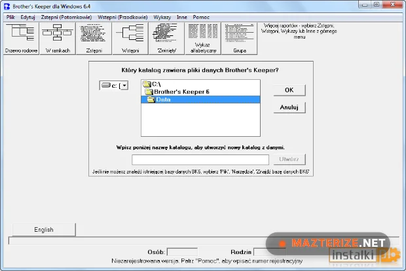Open the Edytuj menu

(x=28, y=17)
